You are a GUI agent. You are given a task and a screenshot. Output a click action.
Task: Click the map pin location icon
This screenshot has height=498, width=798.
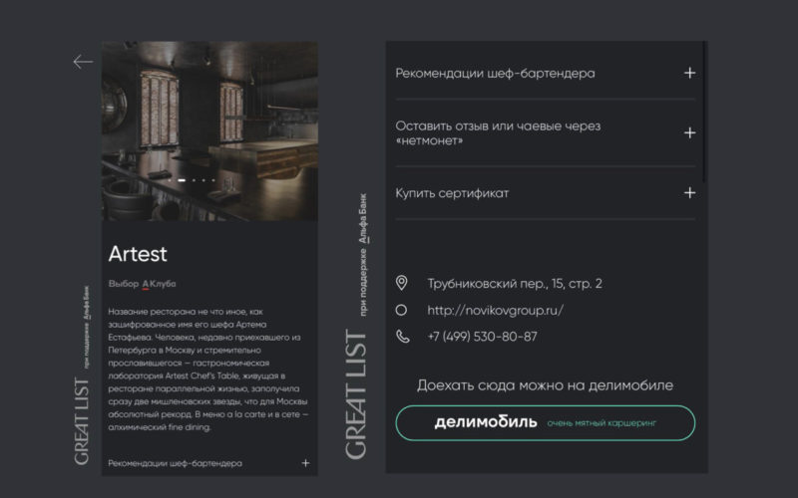[x=402, y=283]
